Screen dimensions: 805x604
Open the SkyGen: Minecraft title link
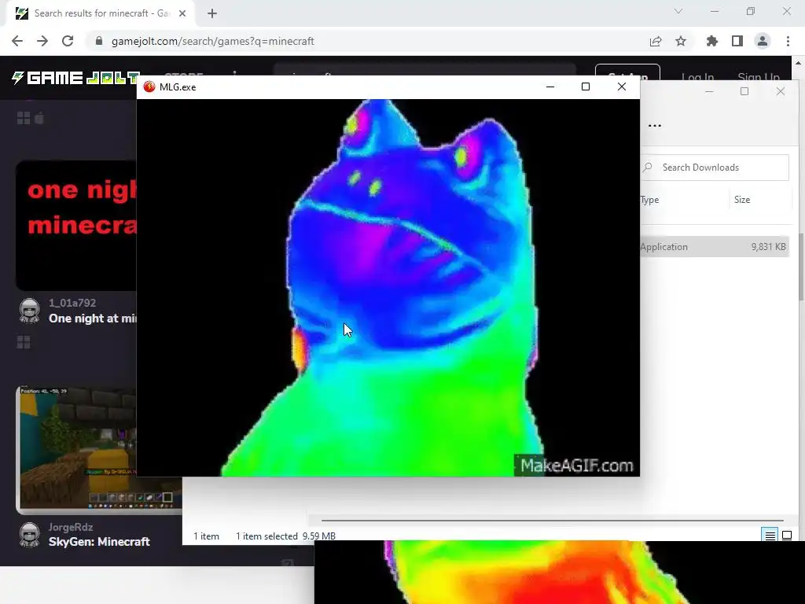coord(99,542)
